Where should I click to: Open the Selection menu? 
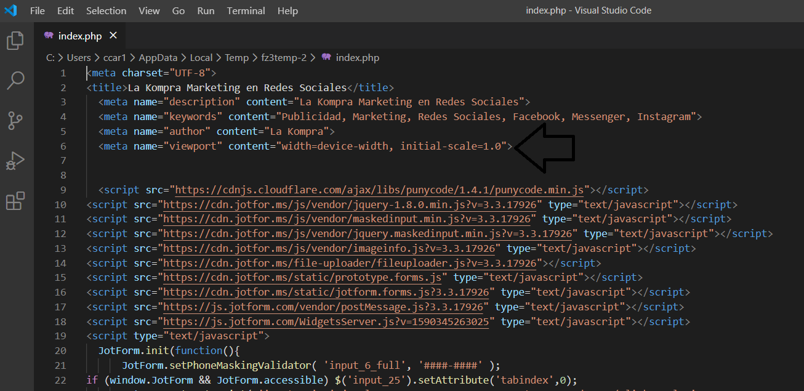tap(106, 10)
